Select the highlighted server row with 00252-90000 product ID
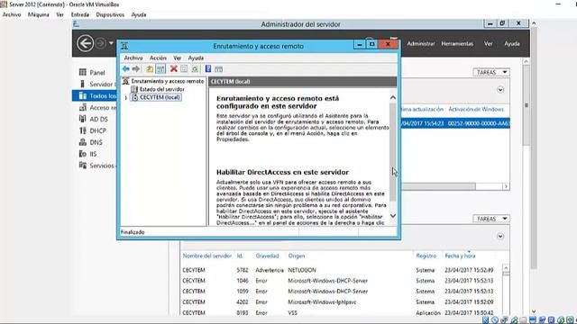This screenshot has width=577, height=324. point(455,123)
